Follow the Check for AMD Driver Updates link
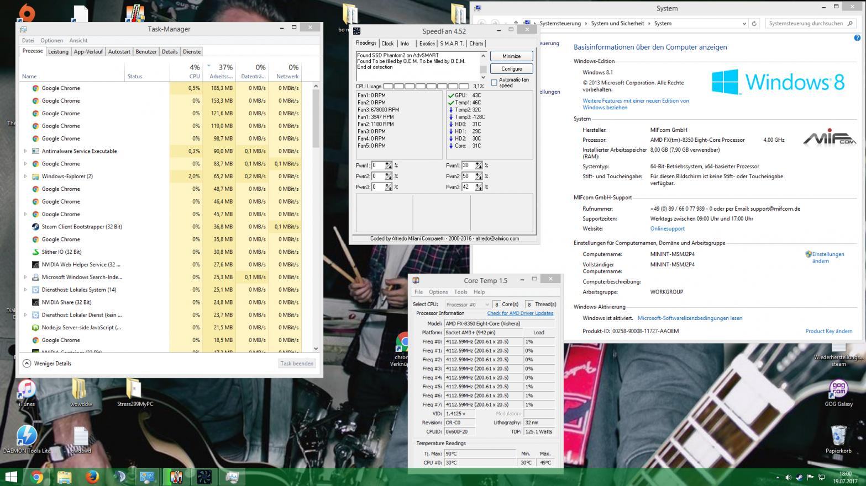The width and height of the screenshot is (866, 486). coord(519,313)
